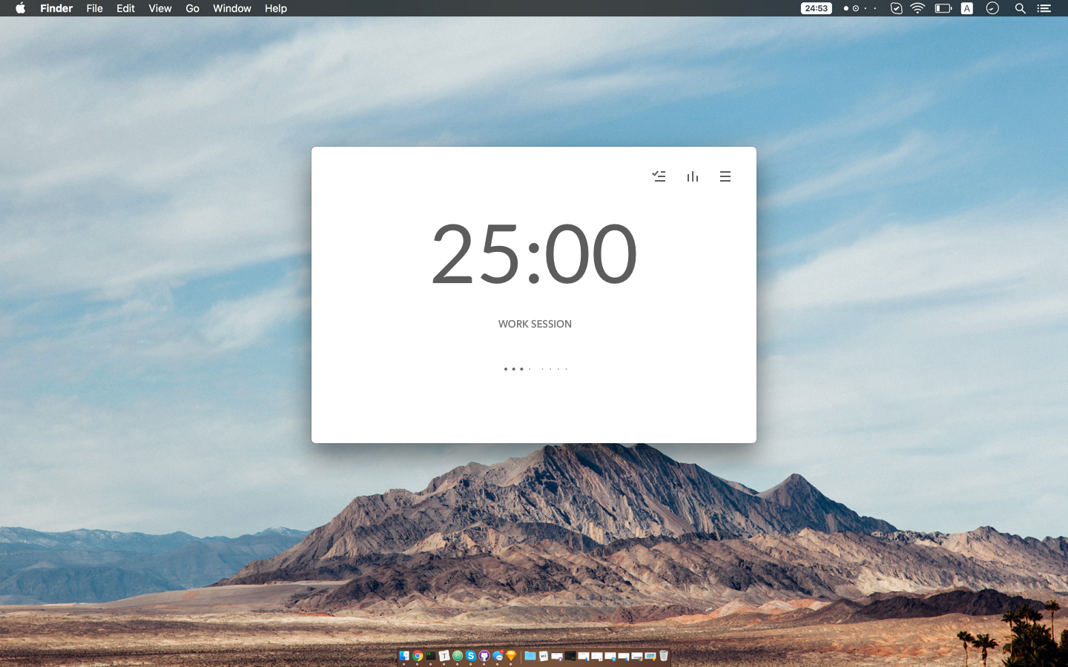The width and height of the screenshot is (1068, 667).
Task: Open the Finder menu
Action: pos(56,8)
